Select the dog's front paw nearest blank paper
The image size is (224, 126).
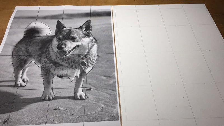tap(81, 95)
